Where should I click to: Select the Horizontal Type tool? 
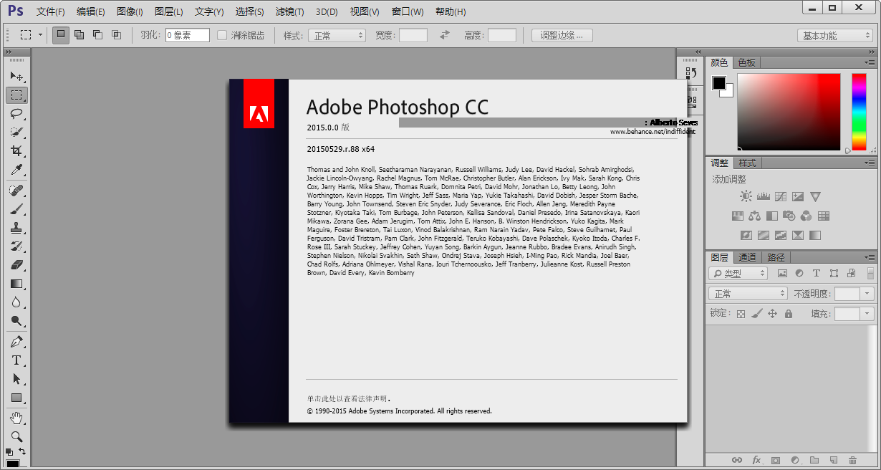tap(16, 360)
